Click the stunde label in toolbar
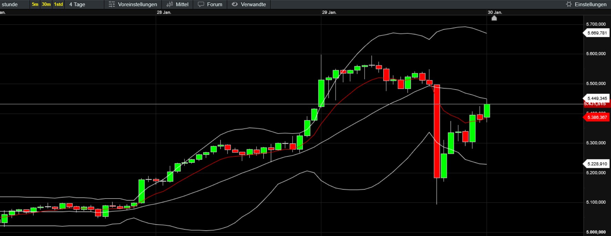This screenshot has width=611, height=236. coord(10,4)
